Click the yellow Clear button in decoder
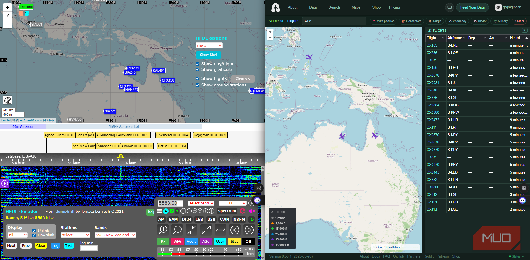This screenshot has width=530, height=260. (41, 246)
